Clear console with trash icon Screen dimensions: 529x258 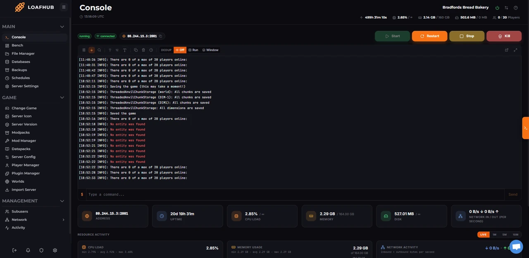click(143, 50)
